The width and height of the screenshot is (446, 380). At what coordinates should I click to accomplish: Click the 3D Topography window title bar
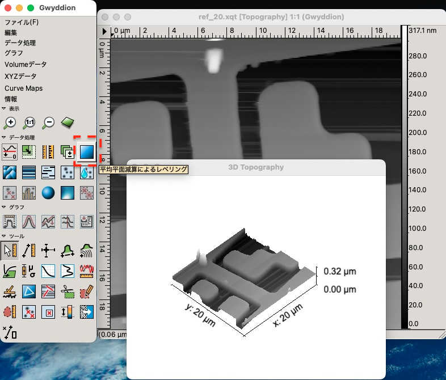pyautogui.click(x=256, y=167)
